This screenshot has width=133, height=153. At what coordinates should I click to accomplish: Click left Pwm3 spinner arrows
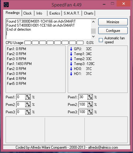pyautogui.click(x=28, y=112)
